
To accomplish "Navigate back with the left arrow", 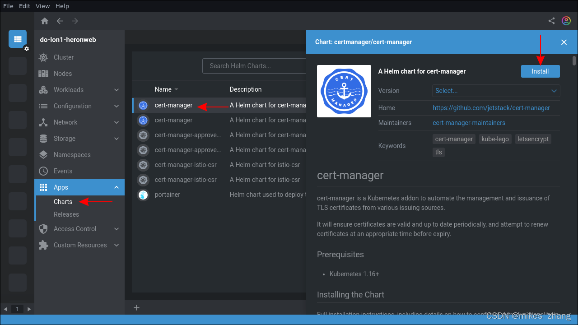I will click(x=60, y=21).
